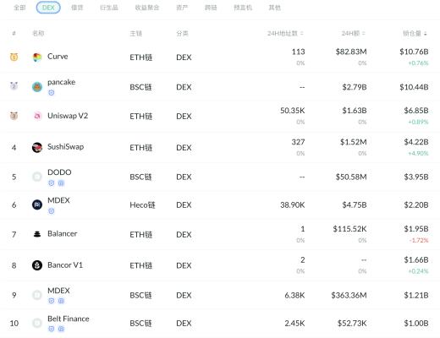440x338 pixels.
Task: Click the Heco链 chain cell
Action: click(142, 205)
